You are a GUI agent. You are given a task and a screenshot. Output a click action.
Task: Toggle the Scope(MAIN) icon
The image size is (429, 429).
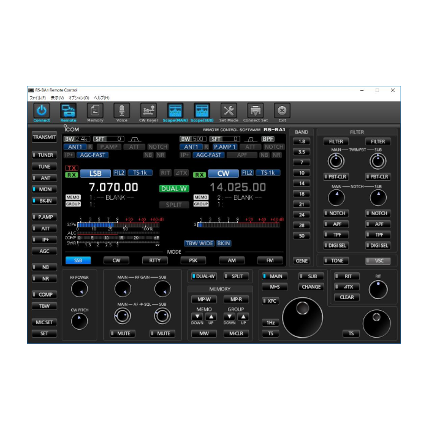pos(175,111)
